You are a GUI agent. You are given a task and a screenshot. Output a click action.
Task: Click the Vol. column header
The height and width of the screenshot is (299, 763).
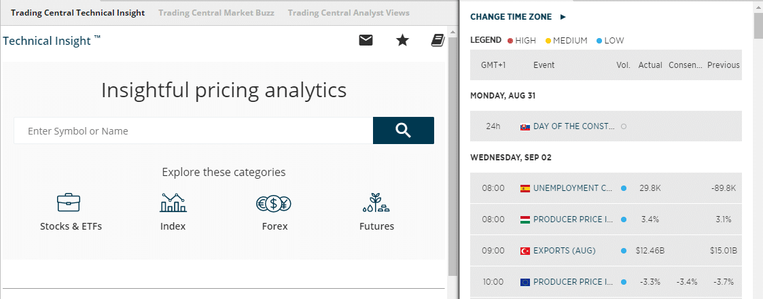pyautogui.click(x=623, y=65)
